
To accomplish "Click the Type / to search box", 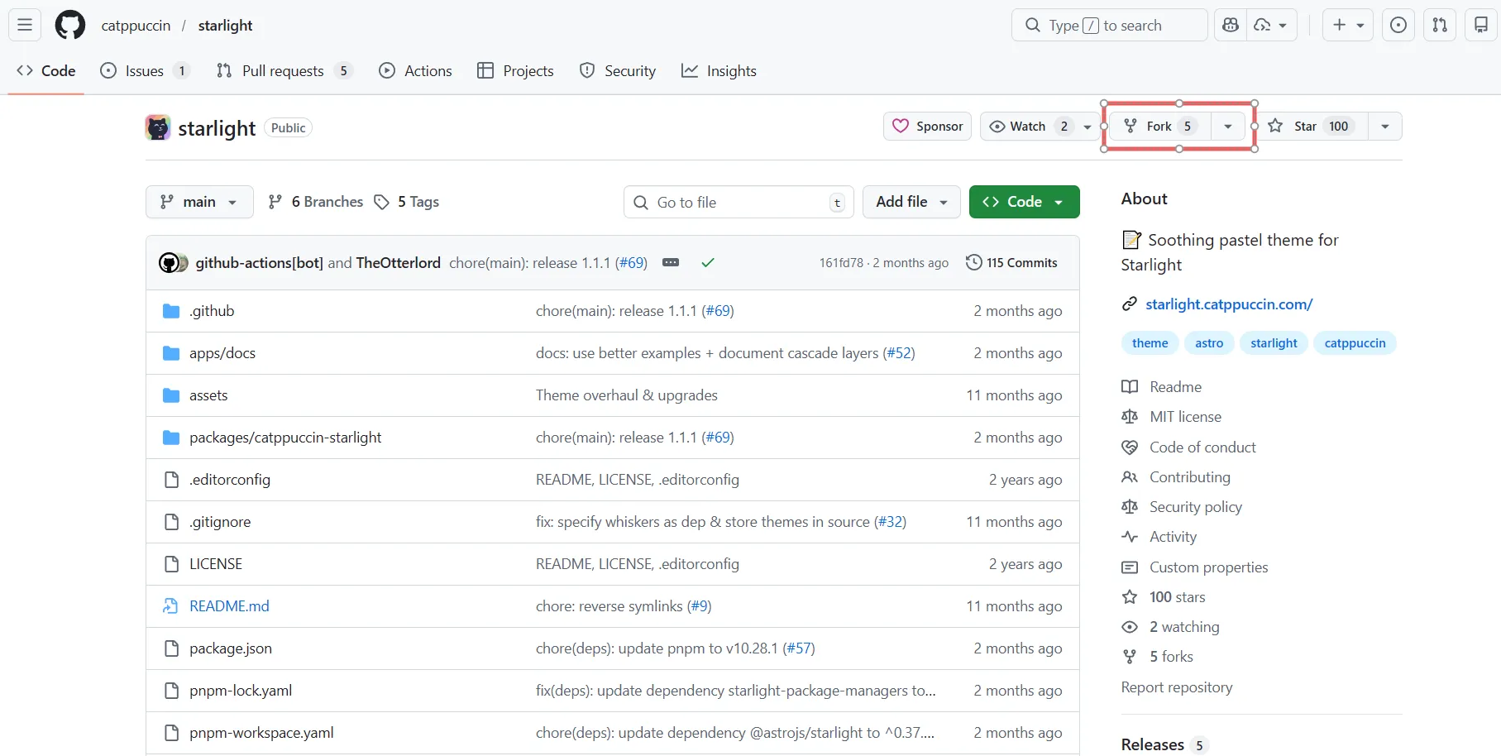I will coord(1110,25).
